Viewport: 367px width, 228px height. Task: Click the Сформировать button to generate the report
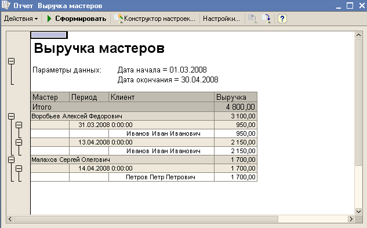click(77, 19)
